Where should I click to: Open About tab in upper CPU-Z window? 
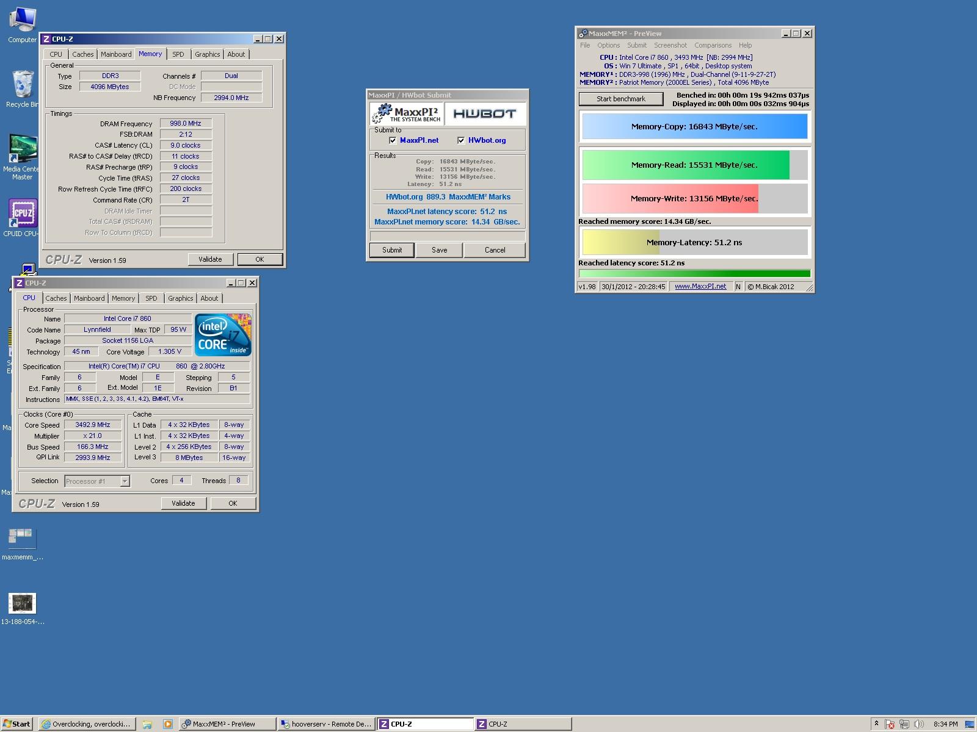tap(236, 54)
